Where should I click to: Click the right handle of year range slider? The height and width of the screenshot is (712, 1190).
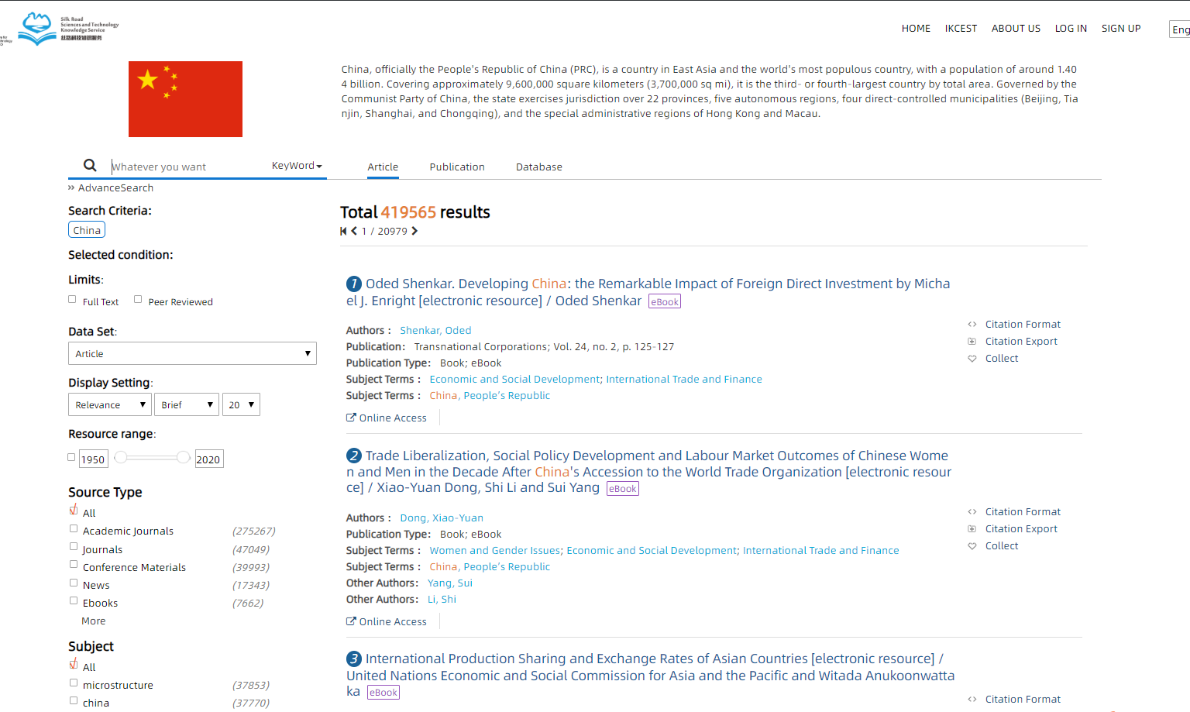(x=184, y=458)
